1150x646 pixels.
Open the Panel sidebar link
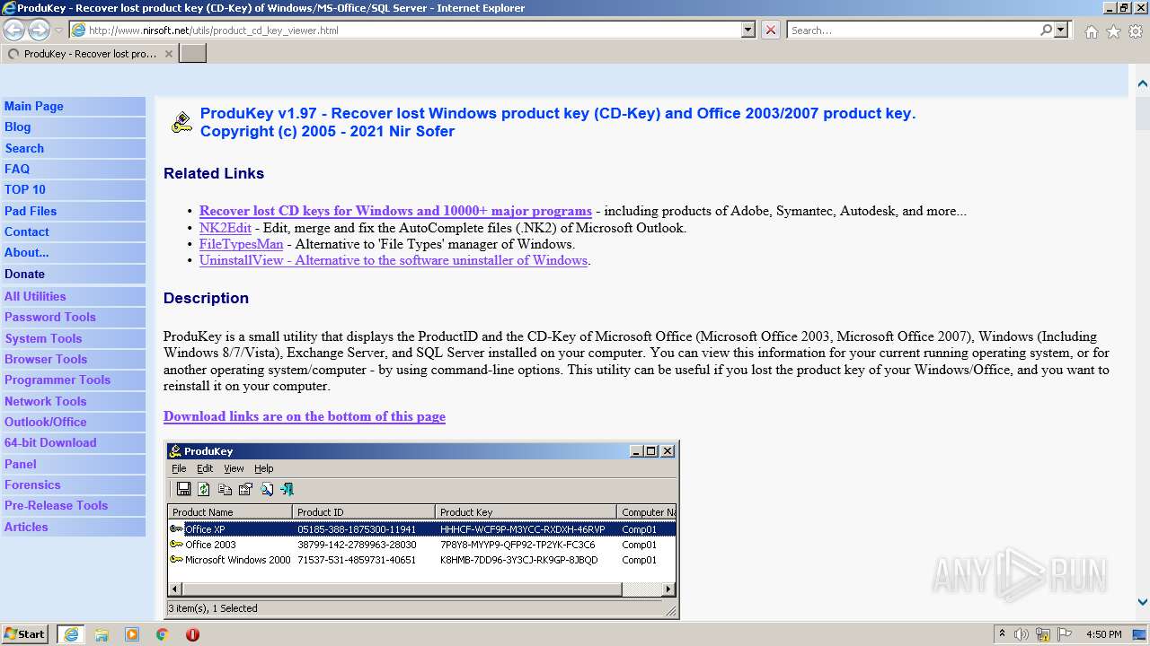coord(73,464)
